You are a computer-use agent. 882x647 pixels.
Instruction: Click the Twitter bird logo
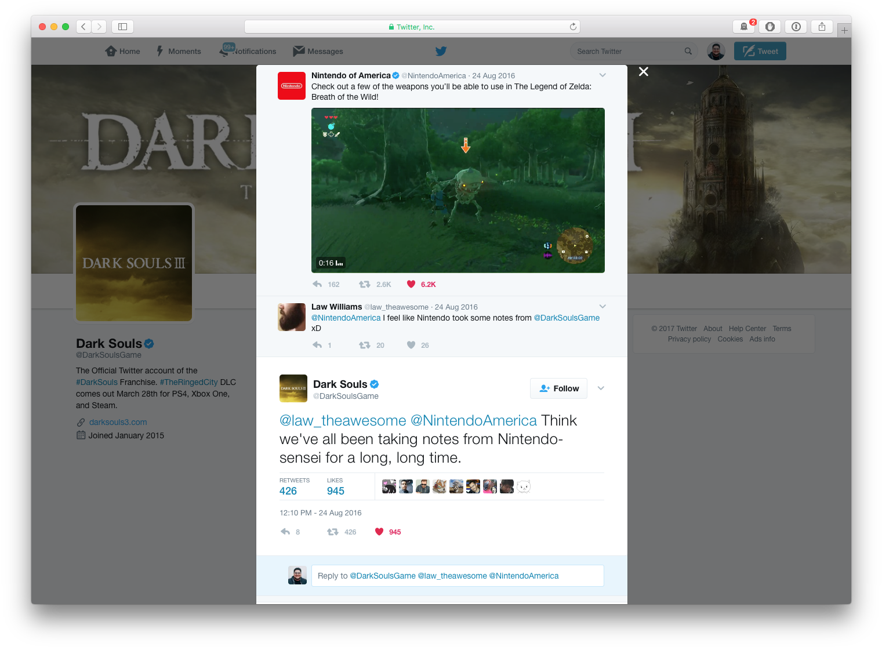pos(441,51)
